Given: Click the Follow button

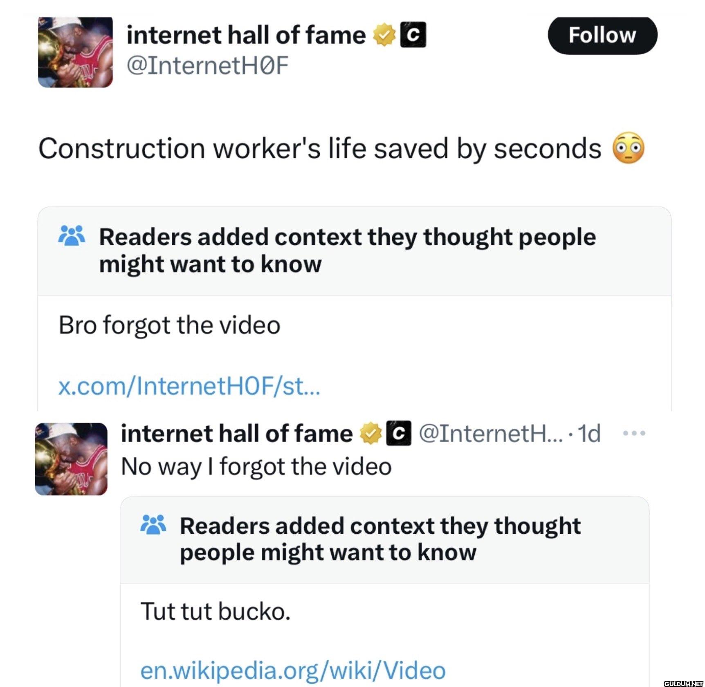Looking at the screenshot, I should point(602,35).
